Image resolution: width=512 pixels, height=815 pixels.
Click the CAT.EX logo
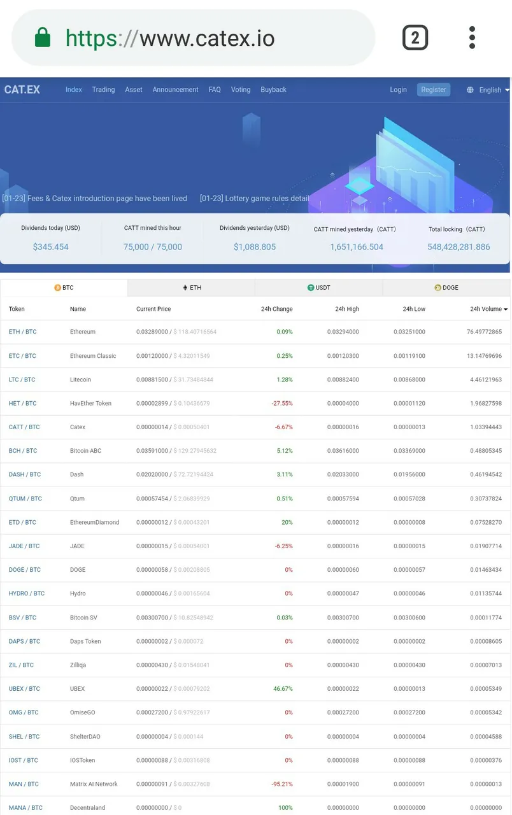coord(22,90)
